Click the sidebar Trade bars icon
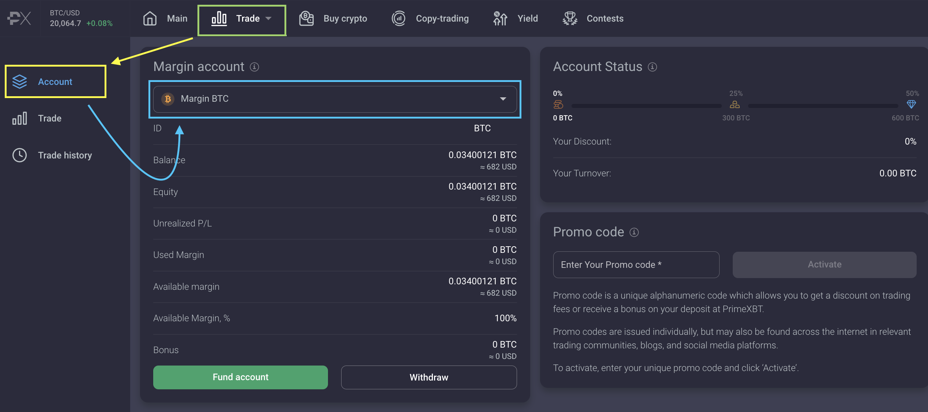 [20, 118]
